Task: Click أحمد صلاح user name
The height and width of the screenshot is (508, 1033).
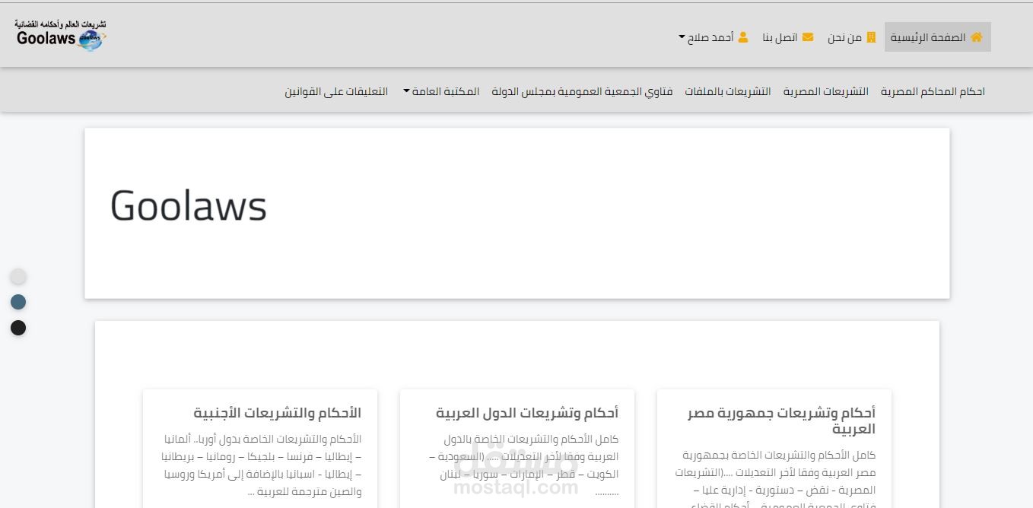Action: pyautogui.click(x=710, y=37)
